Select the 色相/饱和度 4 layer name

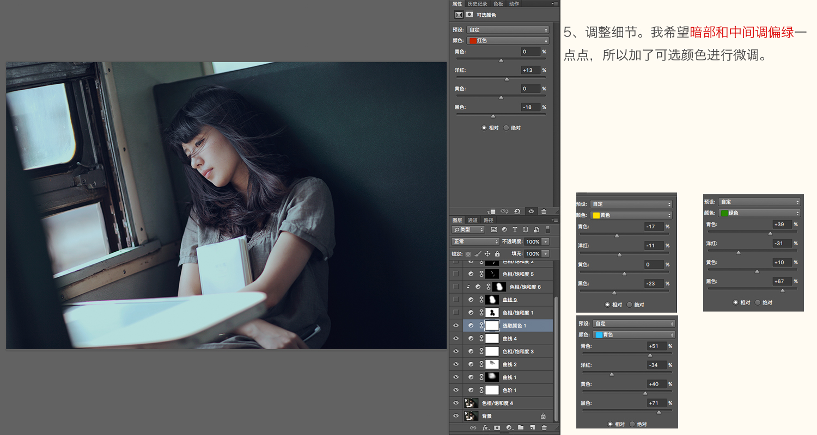click(498, 403)
